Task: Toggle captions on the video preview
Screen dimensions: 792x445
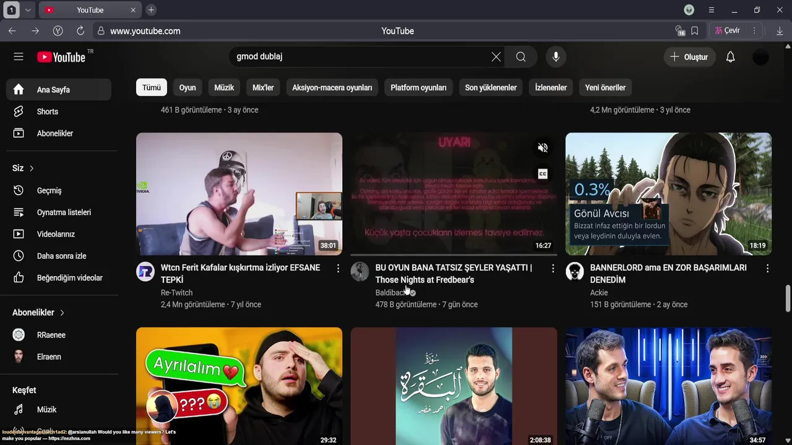Action: tap(543, 174)
